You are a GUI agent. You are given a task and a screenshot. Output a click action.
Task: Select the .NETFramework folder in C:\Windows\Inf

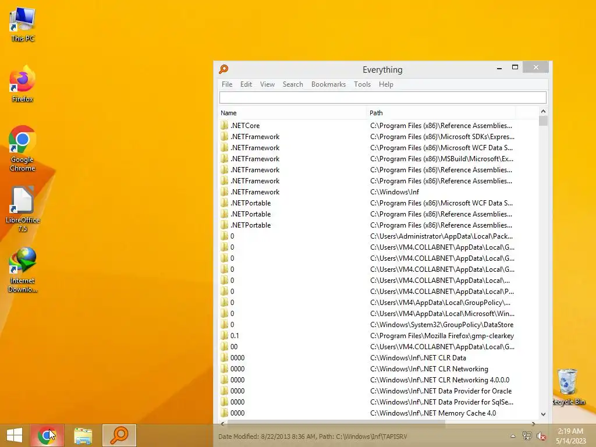pyautogui.click(x=378, y=192)
